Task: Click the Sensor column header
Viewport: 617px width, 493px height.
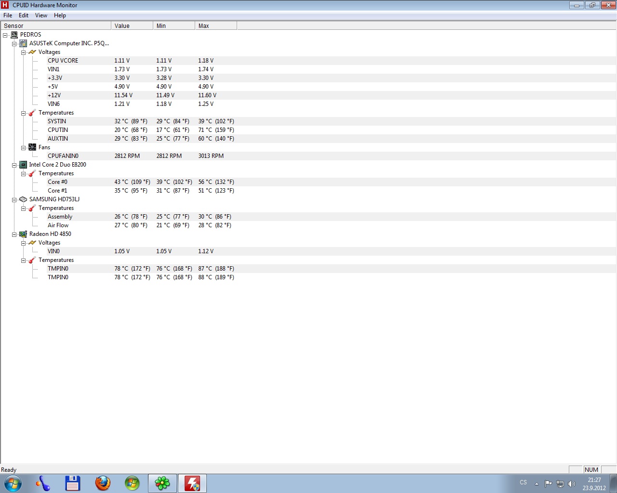Action: point(56,26)
